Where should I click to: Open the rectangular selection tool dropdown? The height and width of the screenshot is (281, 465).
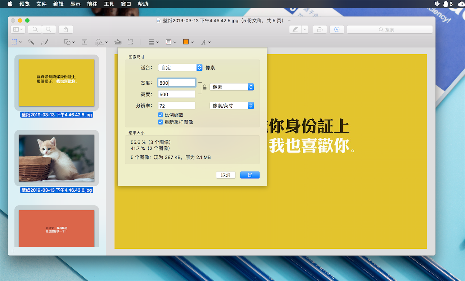point(17,42)
